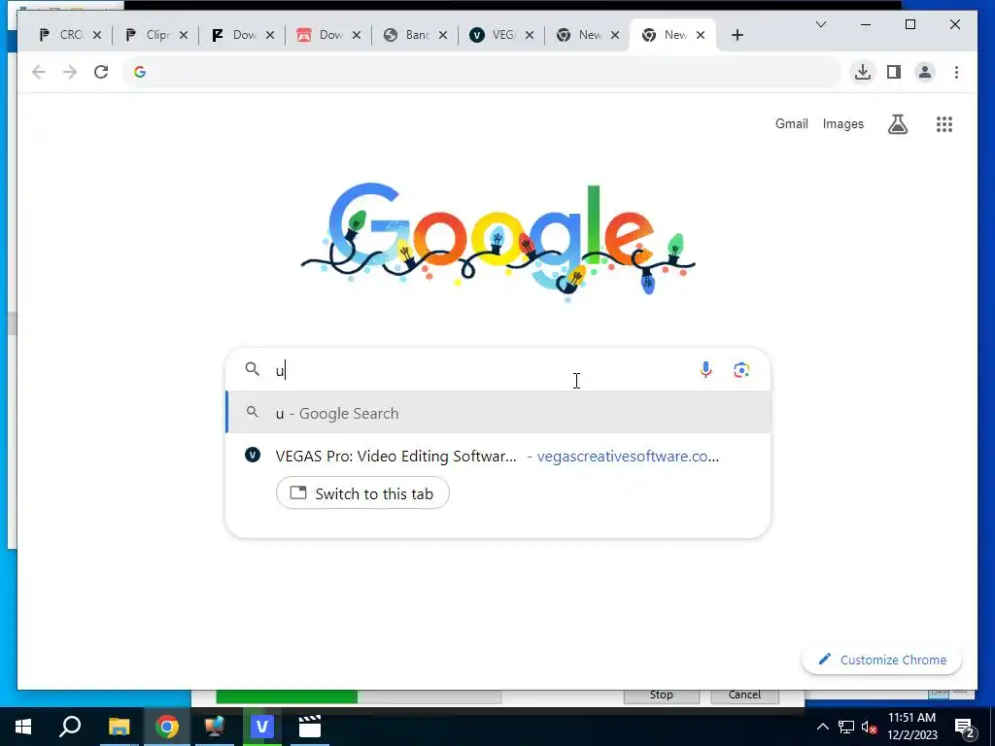Open the Chrome downloads icon

[x=863, y=72]
